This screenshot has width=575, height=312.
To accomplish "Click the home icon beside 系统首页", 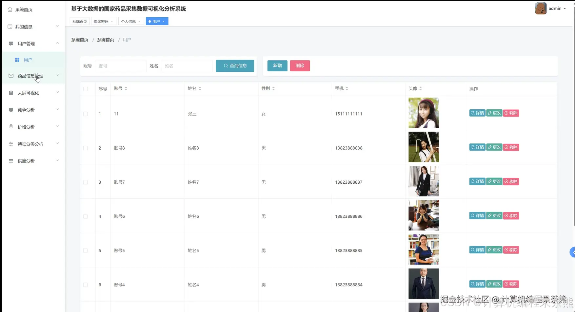I will click(x=10, y=9).
